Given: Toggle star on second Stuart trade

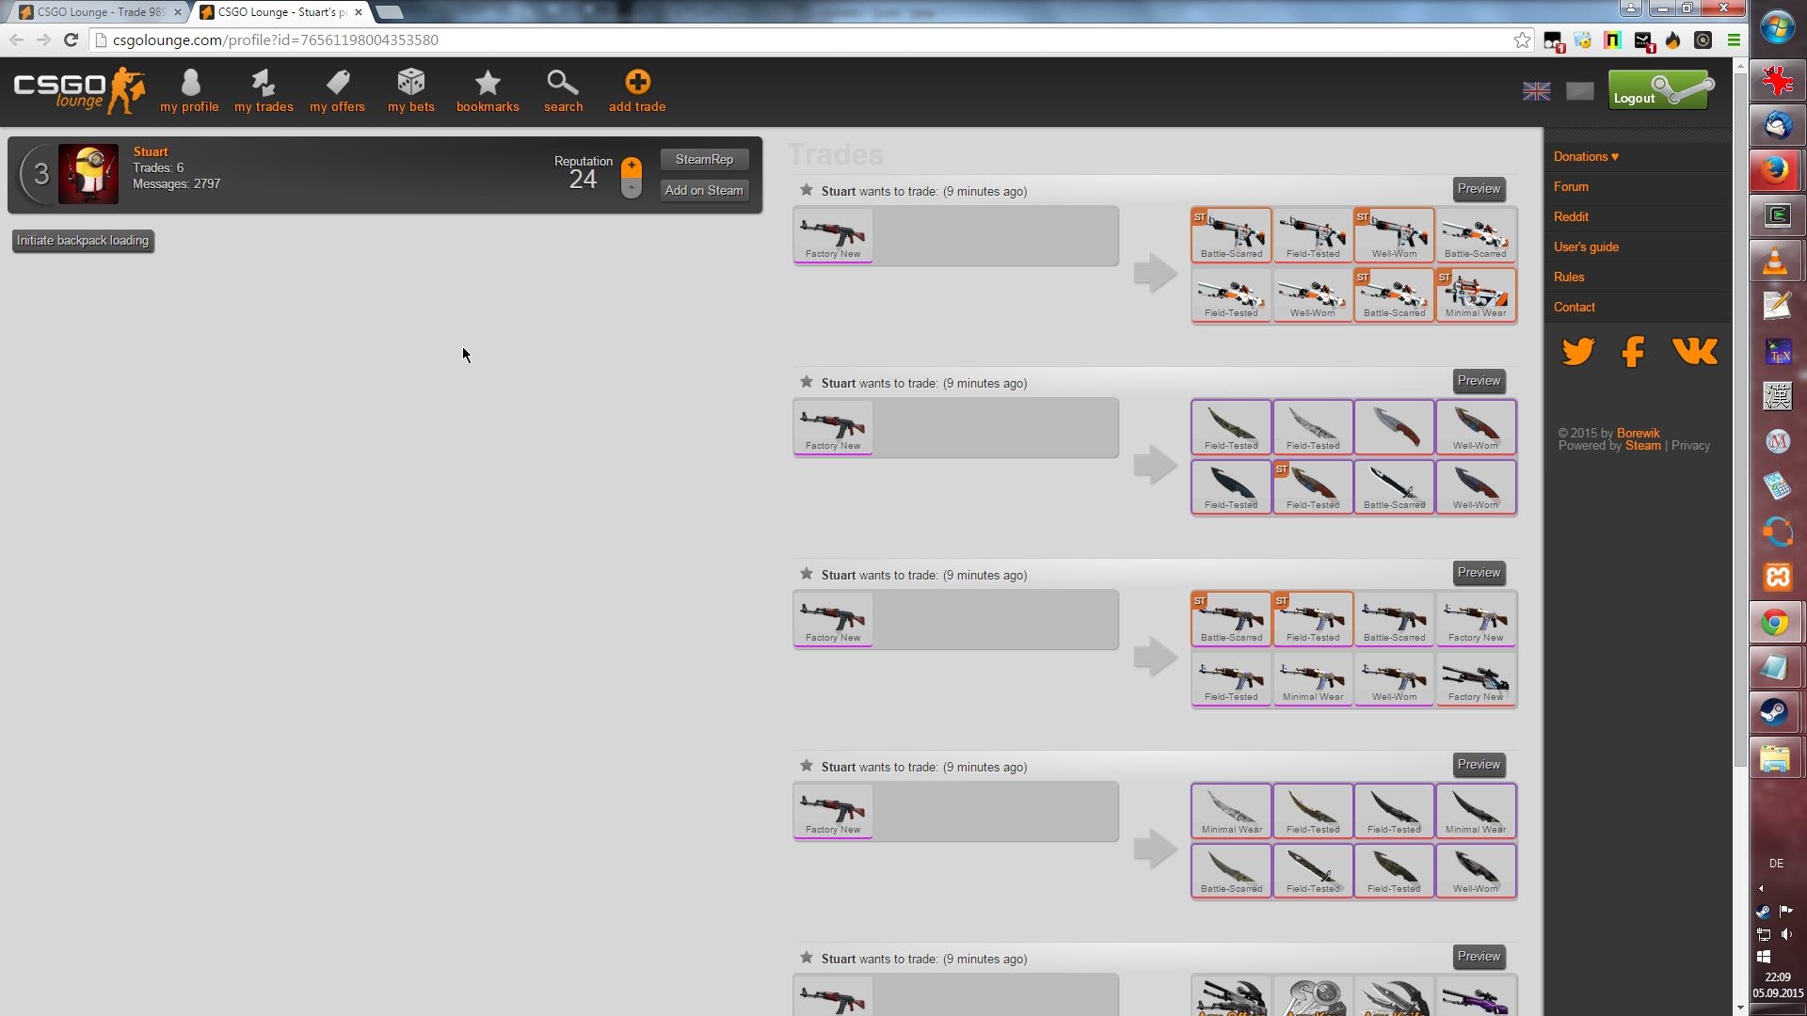Looking at the screenshot, I should (807, 382).
